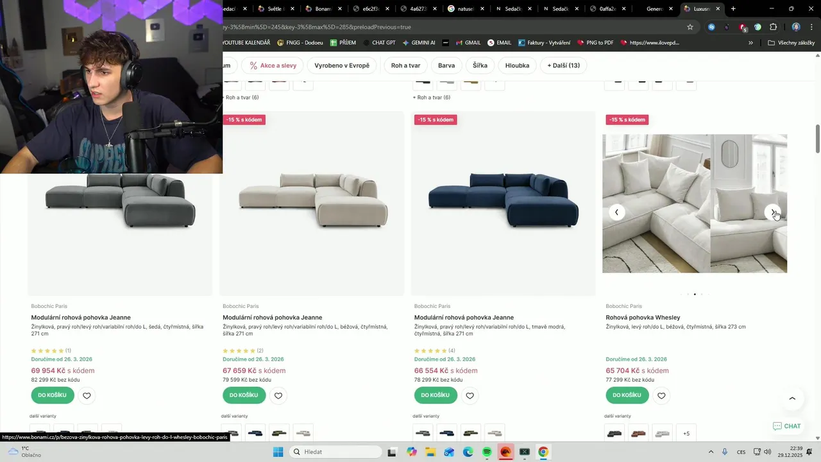Show previous image of Whesley sofa
This screenshot has height=462, width=821.
(x=616, y=212)
